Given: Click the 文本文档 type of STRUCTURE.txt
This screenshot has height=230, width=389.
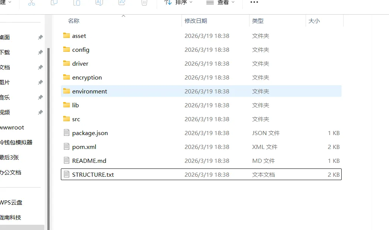Looking at the screenshot, I should click(x=263, y=174).
